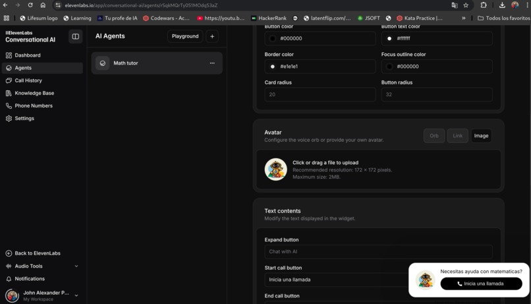Viewport: 531px width, 304px height.
Task: Select Agents in the sidebar
Action: coord(42,68)
